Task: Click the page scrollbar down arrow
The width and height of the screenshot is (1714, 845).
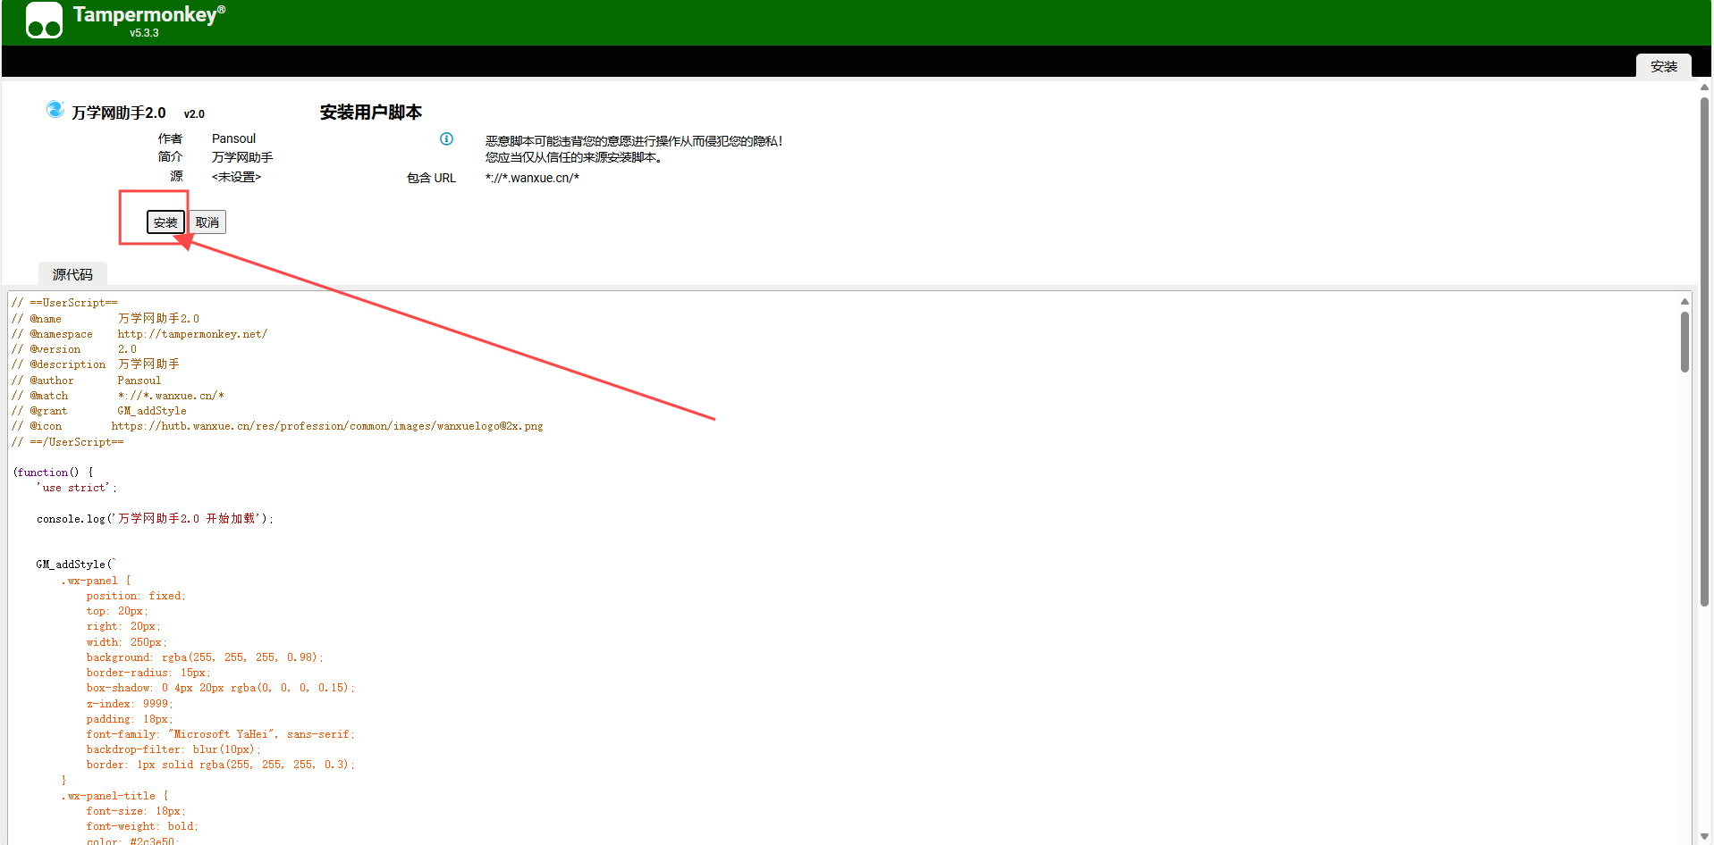Action: coord(1704,837)
